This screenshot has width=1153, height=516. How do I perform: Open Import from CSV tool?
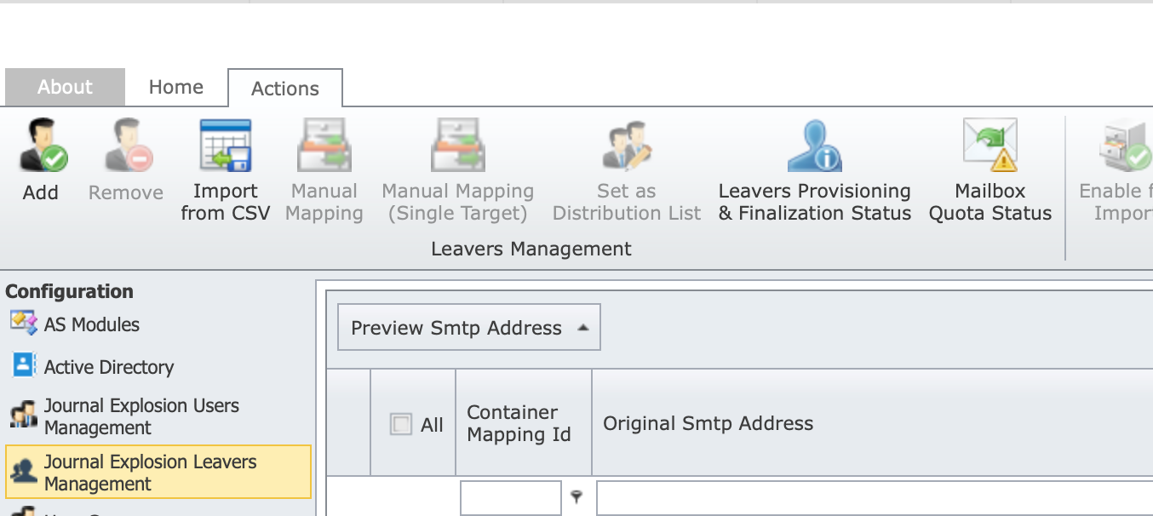pos(225,146)
